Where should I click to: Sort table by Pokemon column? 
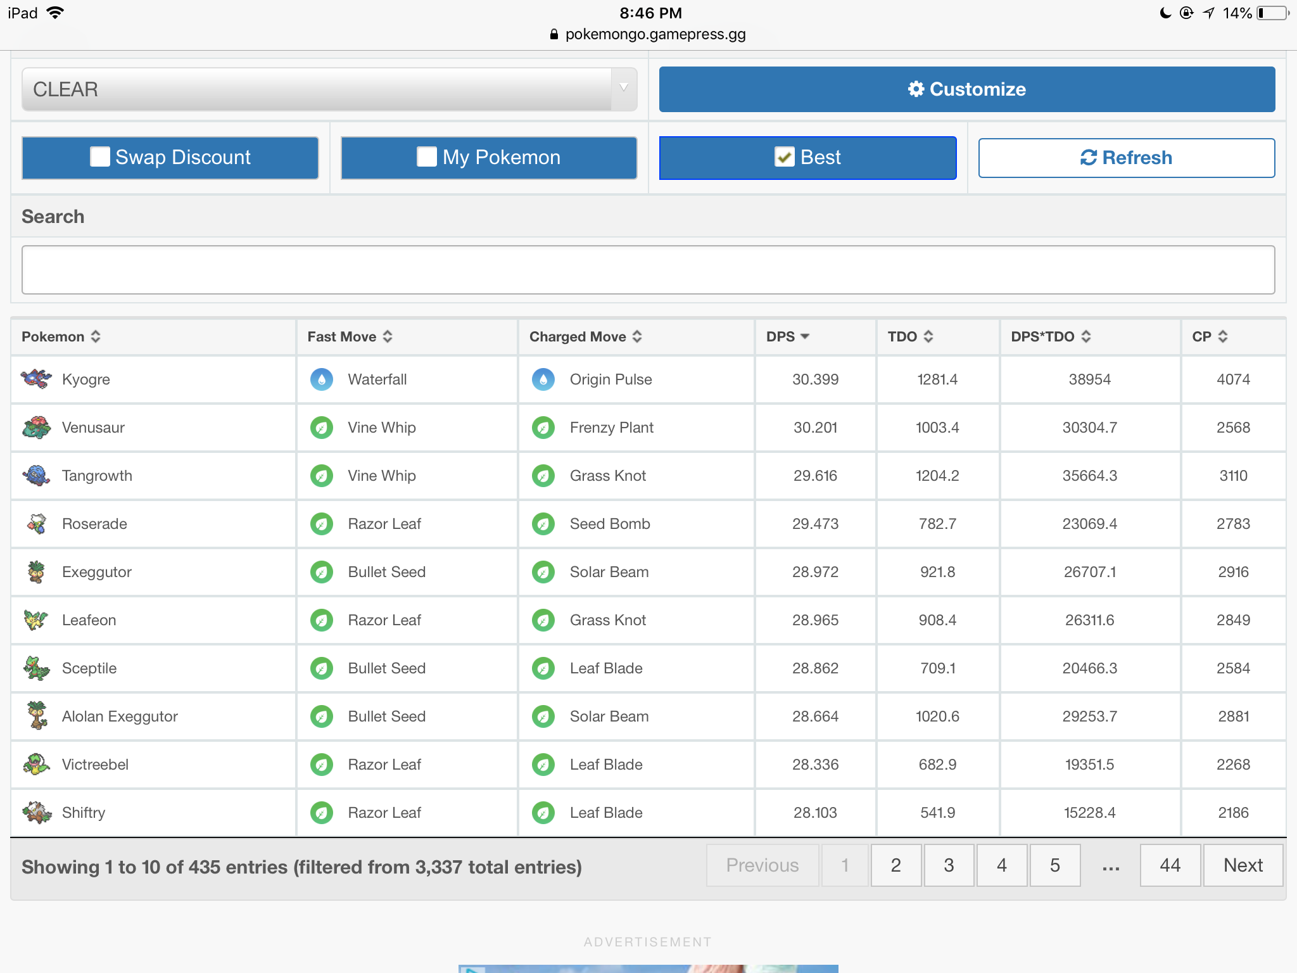click(x=153, y=336)
